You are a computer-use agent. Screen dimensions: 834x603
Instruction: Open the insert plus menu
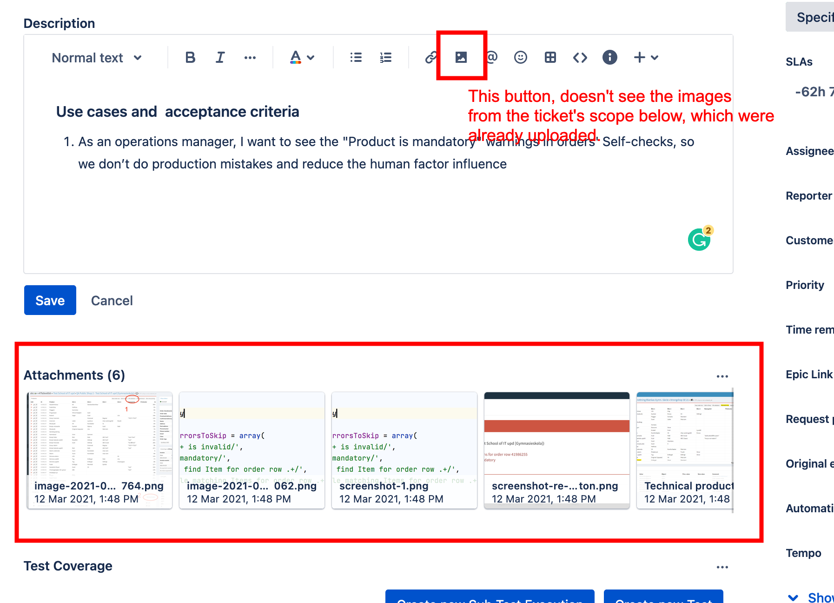tap(646, 58)
